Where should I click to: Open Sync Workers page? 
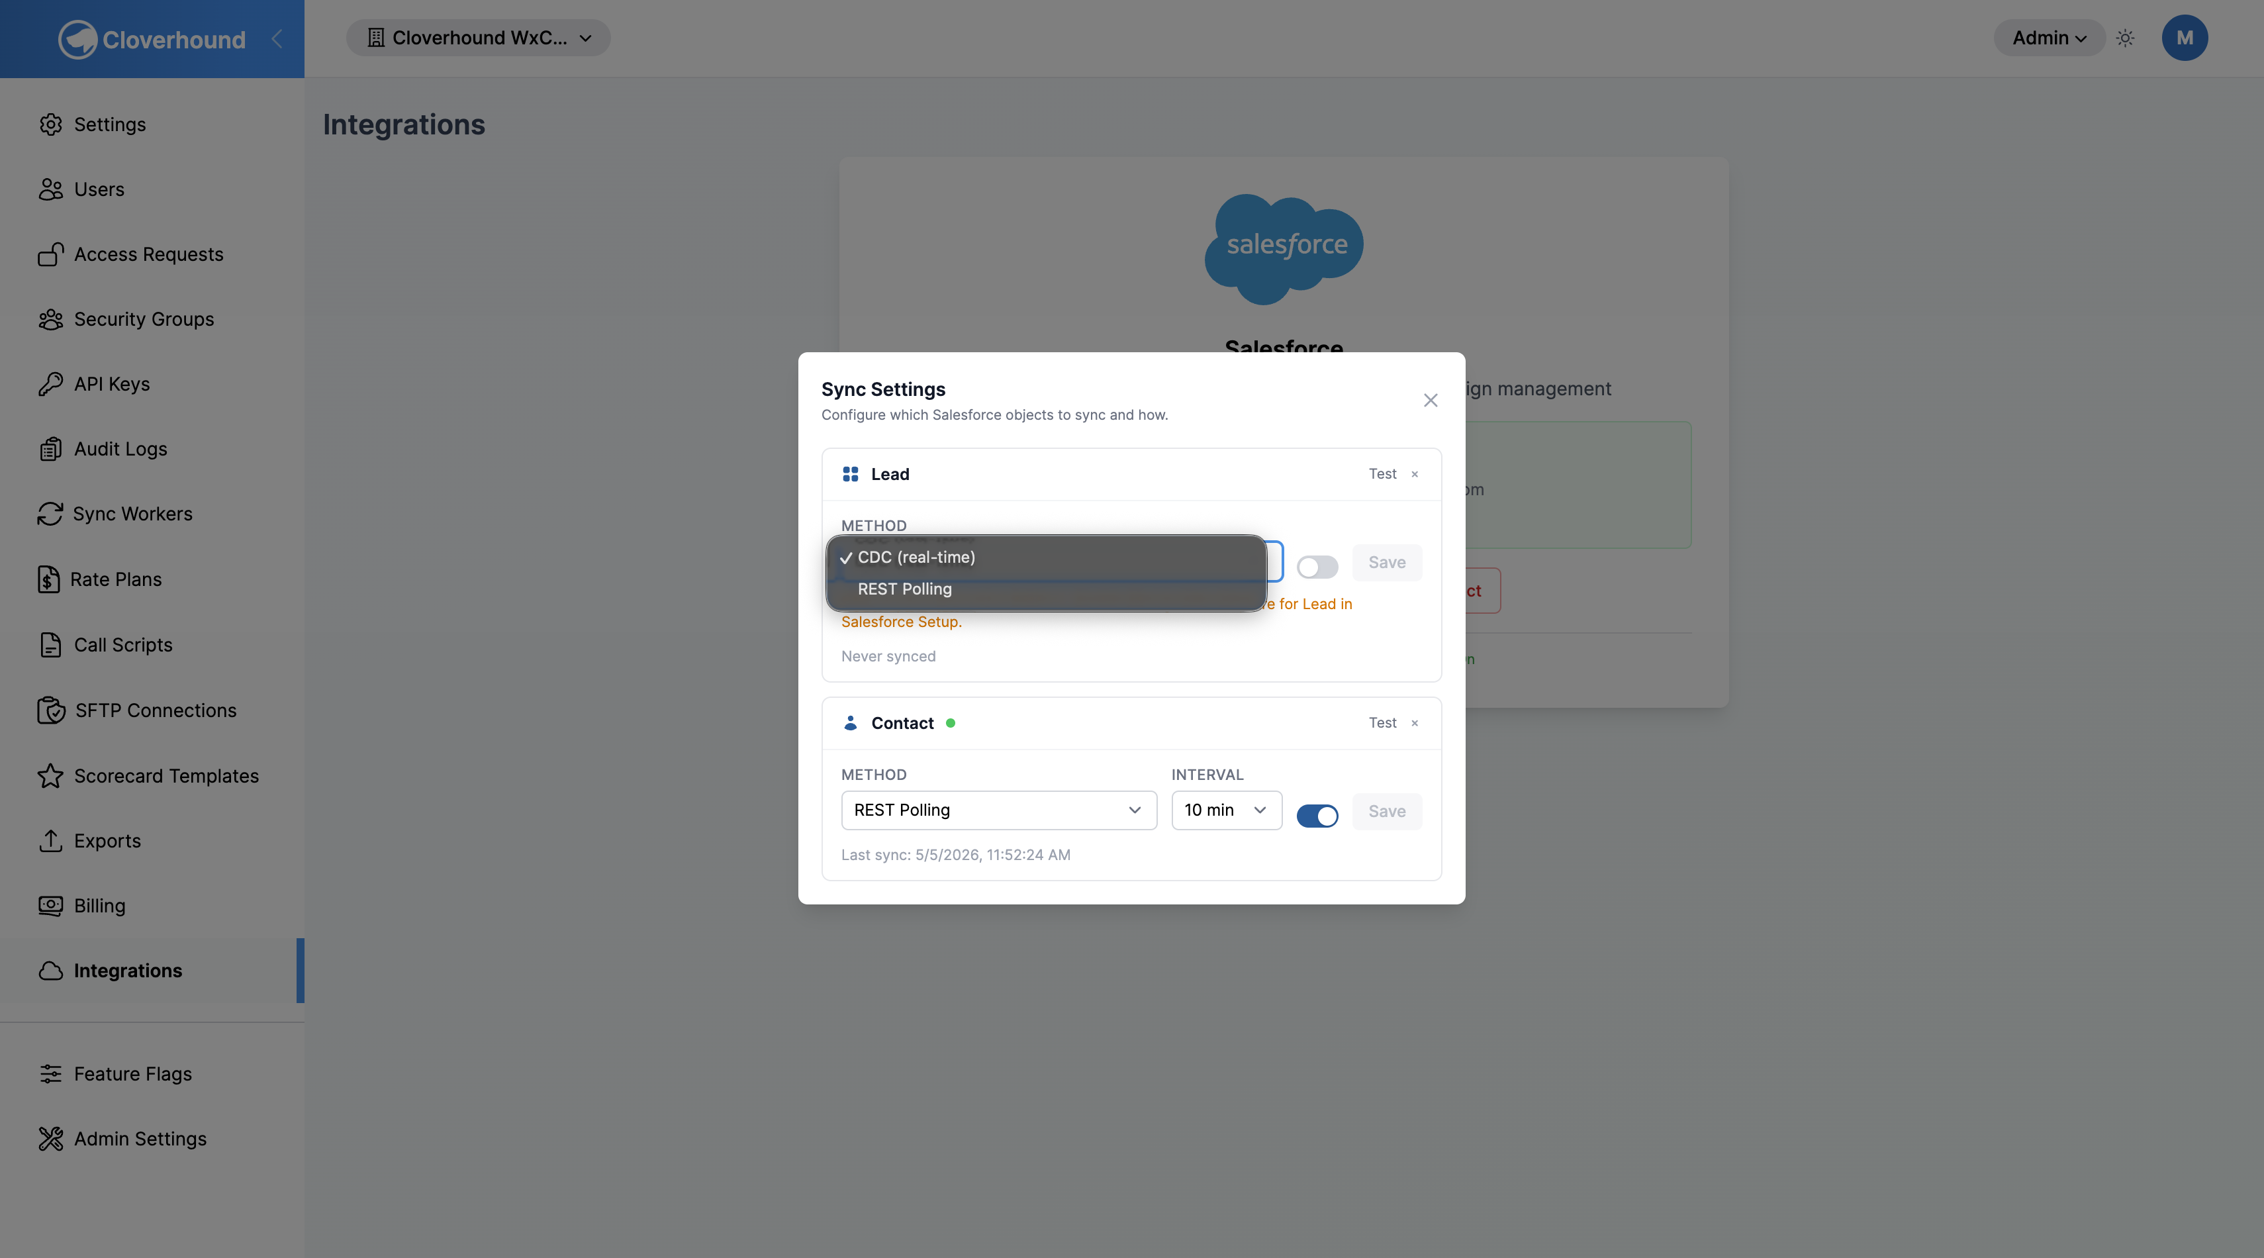click(x=132, y=513)
